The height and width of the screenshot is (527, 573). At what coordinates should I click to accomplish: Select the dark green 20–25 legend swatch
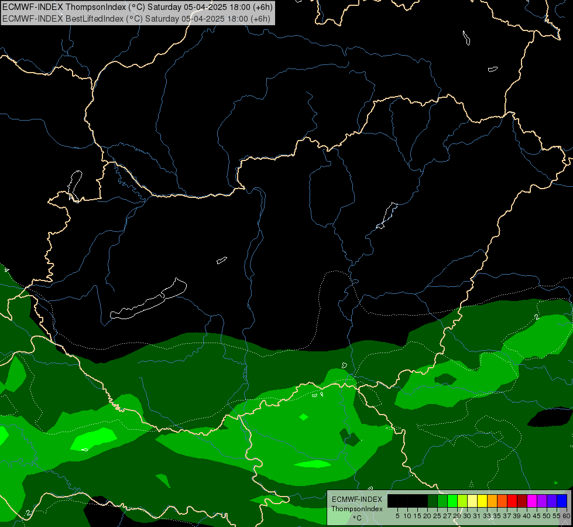pos(433,501)
